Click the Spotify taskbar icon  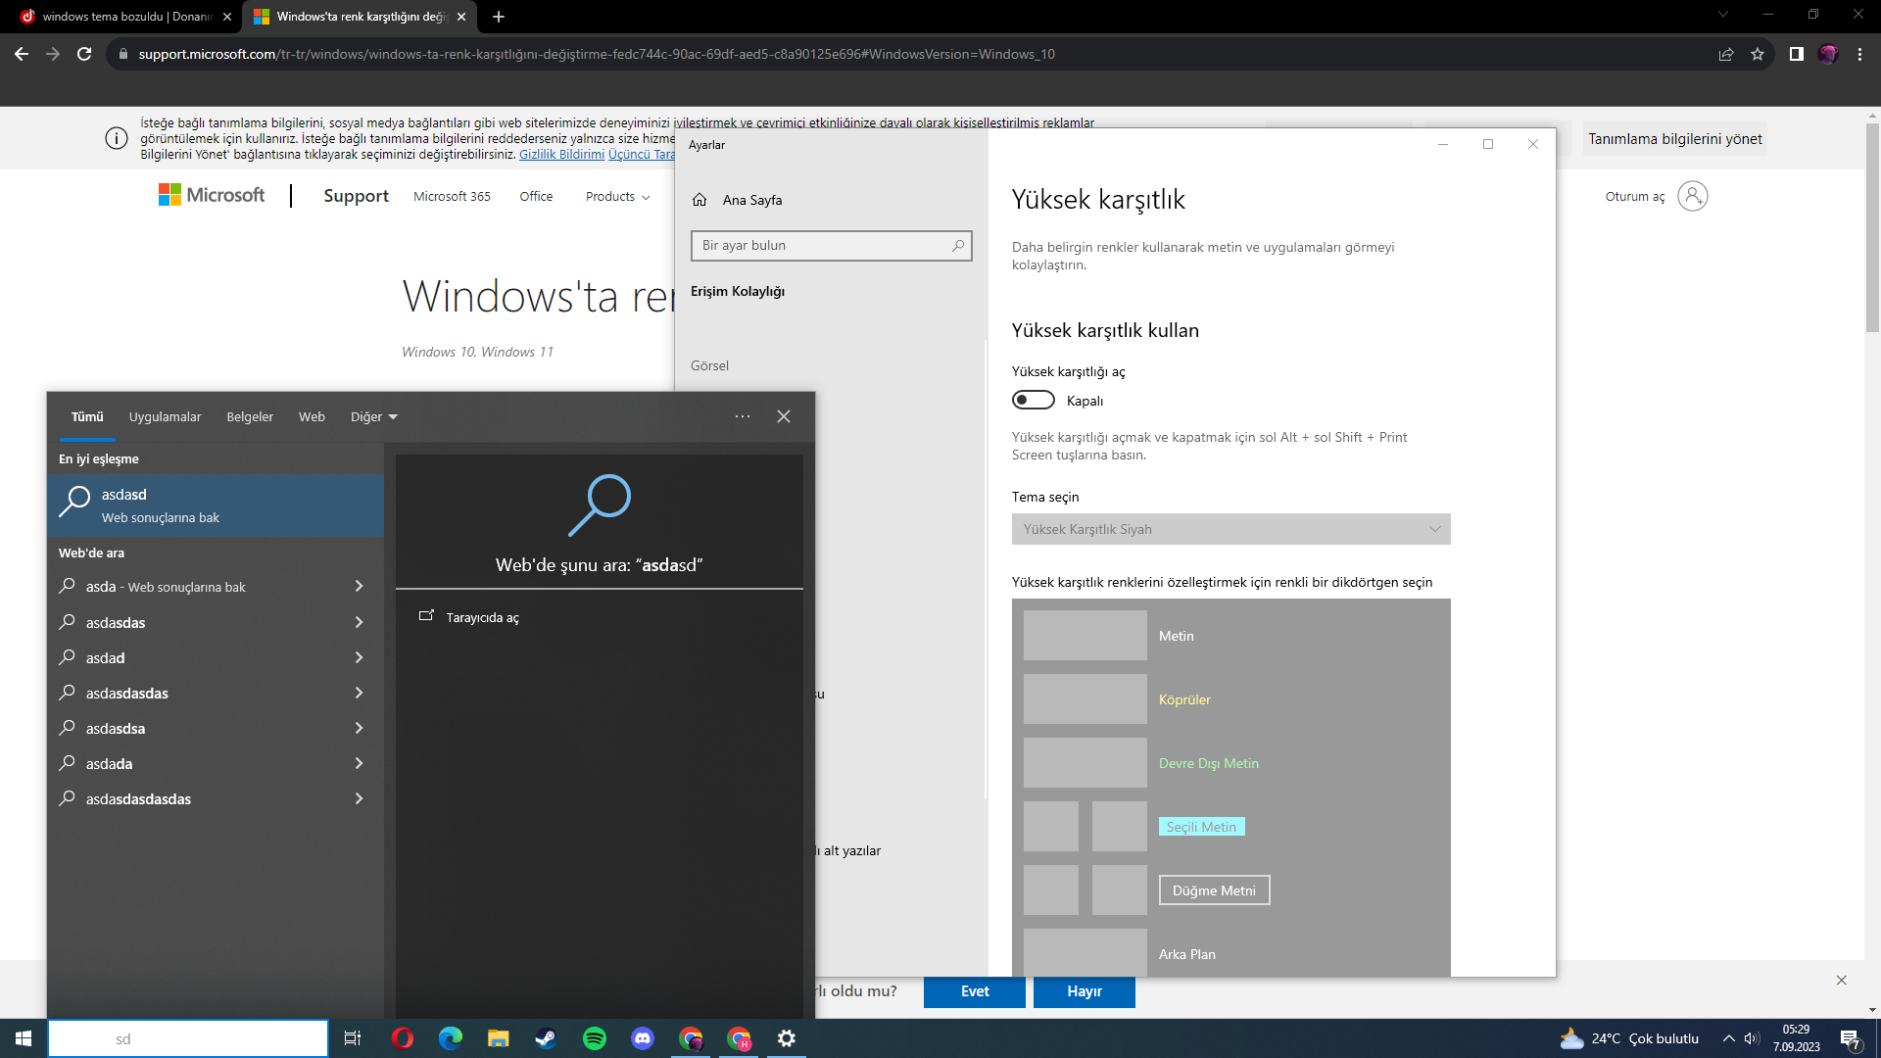(594, 1038)
